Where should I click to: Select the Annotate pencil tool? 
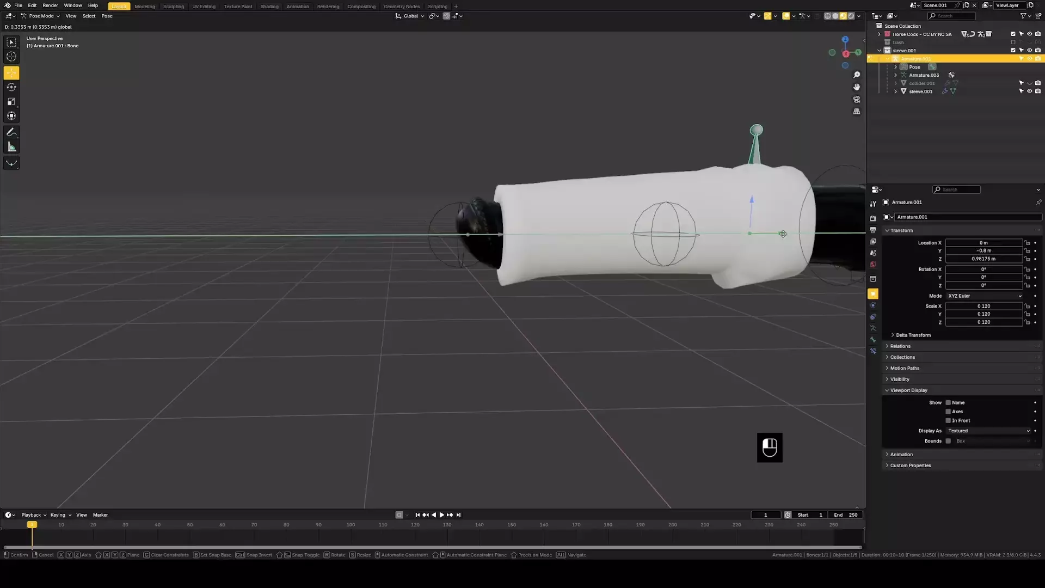[11, 132]
